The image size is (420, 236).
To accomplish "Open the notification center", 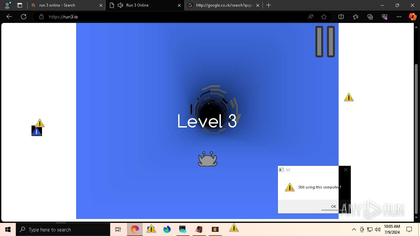I will (x=409, y=229).
